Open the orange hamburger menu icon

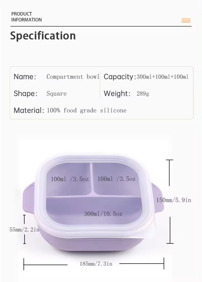click(186, 21)
